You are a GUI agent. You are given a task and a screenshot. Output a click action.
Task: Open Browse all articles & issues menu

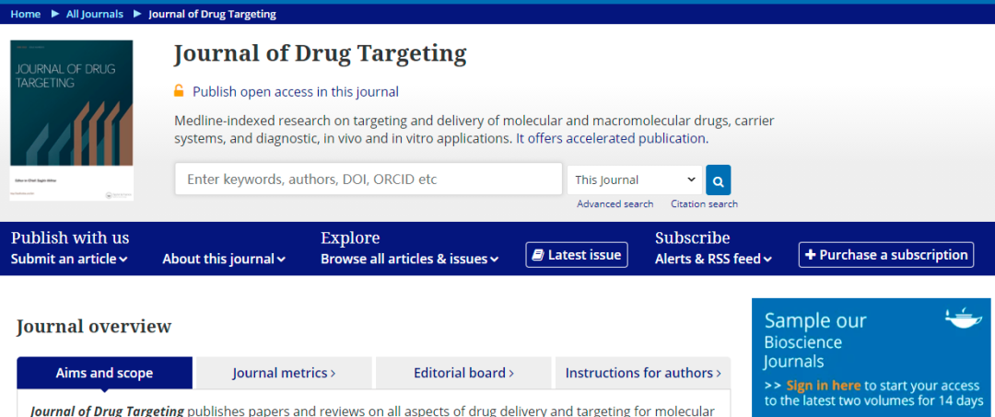pyautogui.click(x=409, y=259)
